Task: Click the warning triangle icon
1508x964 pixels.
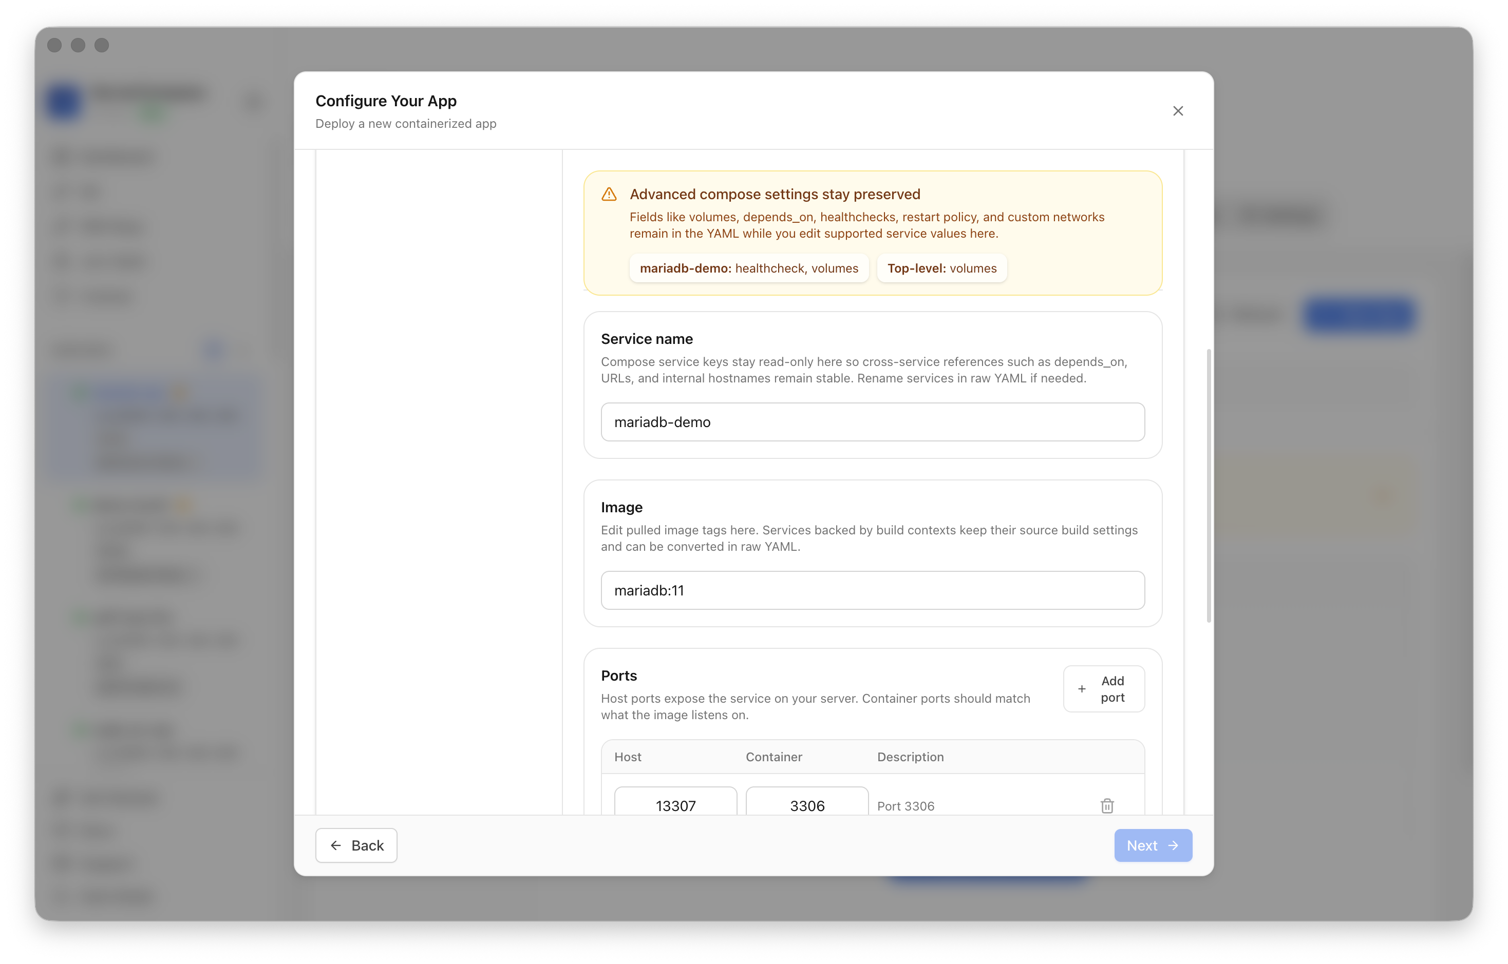Action: pyautogui.click(x=609, y=194)
